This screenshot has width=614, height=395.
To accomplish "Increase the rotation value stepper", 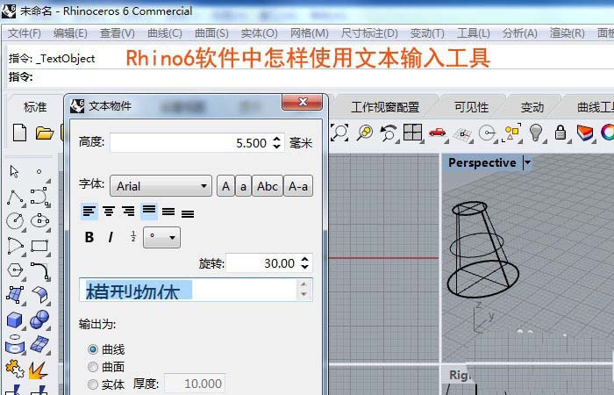I will click(x=305, y=260).
